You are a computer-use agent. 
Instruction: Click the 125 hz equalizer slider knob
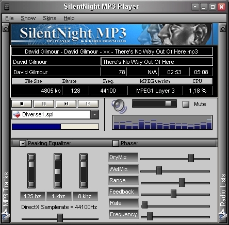tap(31, 164)
